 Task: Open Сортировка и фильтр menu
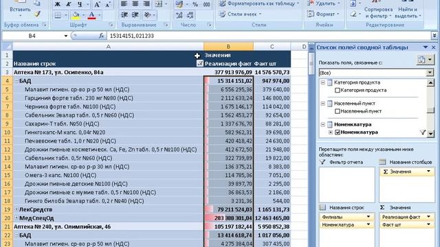pyautogui.click(x=378, y=12)
